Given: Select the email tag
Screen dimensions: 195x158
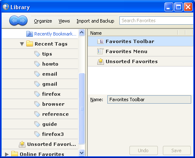Looking at the screenshot, I should pyautogui.click(x=50, y=74).
